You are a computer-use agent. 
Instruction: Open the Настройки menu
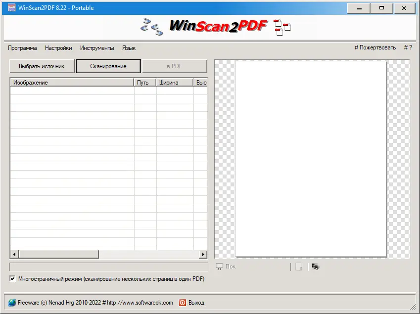click(x=58, y=48)
